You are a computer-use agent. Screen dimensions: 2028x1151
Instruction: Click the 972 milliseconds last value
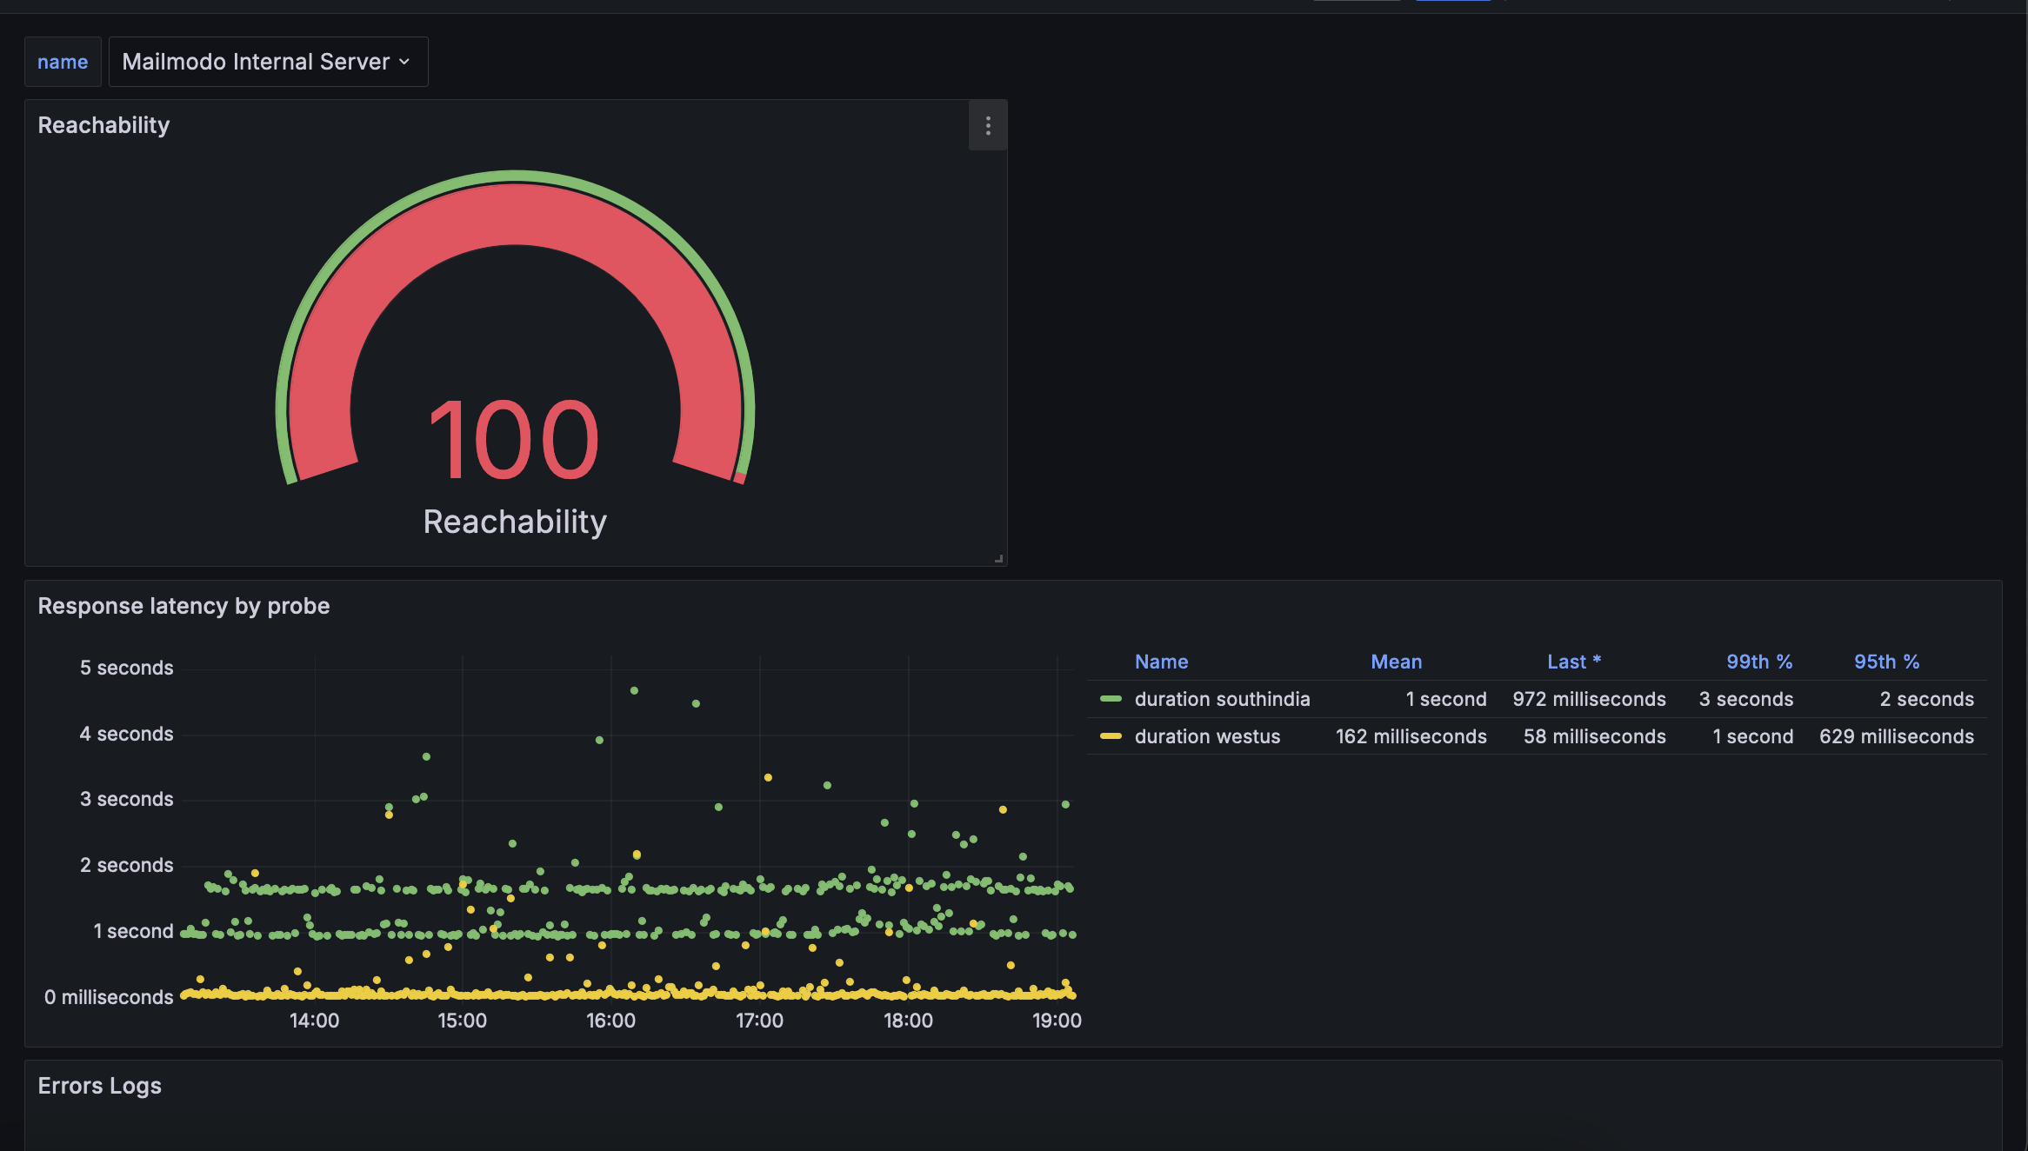pos(1589,699)
